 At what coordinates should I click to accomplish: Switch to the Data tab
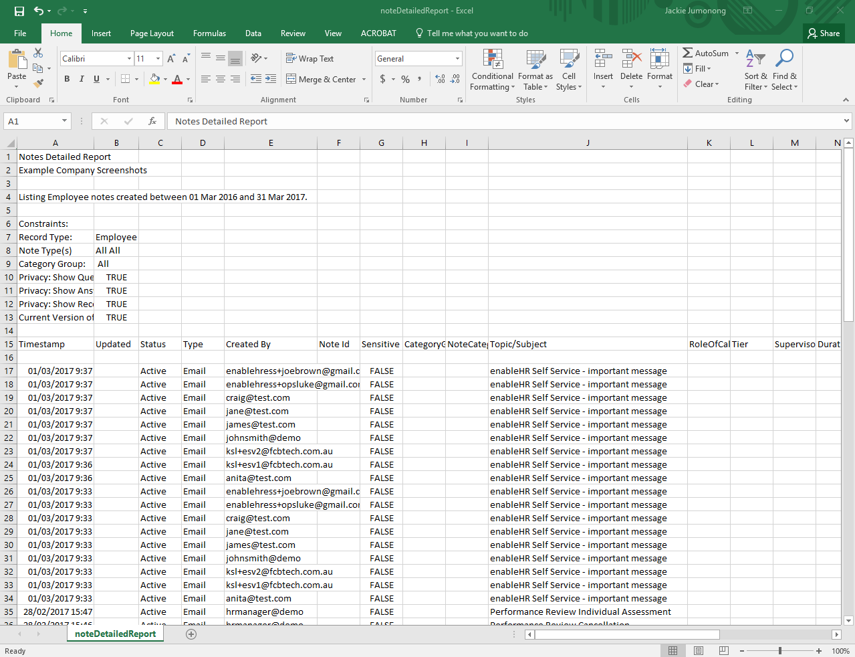tap(253, 33)
